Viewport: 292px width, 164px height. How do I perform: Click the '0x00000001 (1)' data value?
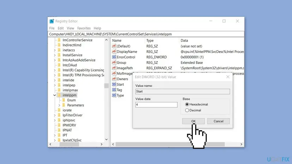(192, 57)
